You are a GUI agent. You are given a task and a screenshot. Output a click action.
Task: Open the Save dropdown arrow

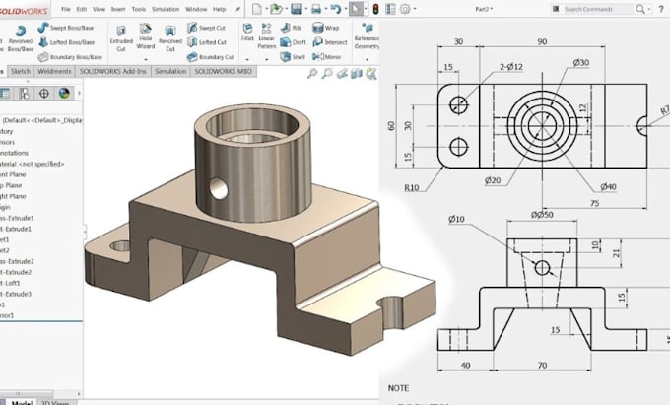pos(306,9)
